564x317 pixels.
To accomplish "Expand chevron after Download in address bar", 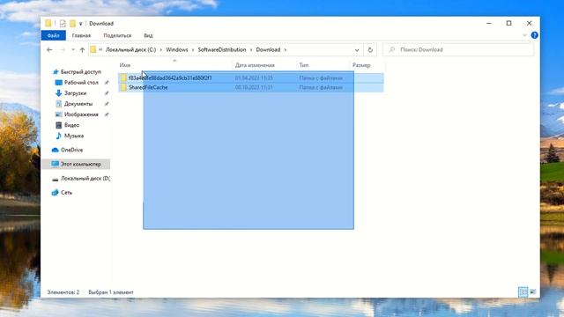I will [286, 50].
